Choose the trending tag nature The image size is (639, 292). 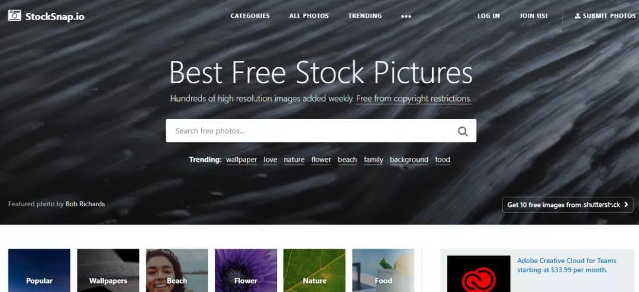click(x=294, y=160)
